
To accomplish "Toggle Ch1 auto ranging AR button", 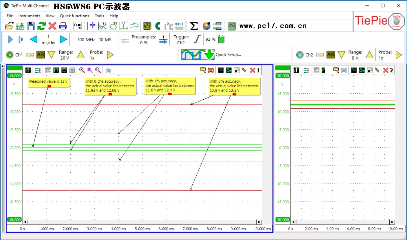I will pyautogui.click(x=40, y=55).
